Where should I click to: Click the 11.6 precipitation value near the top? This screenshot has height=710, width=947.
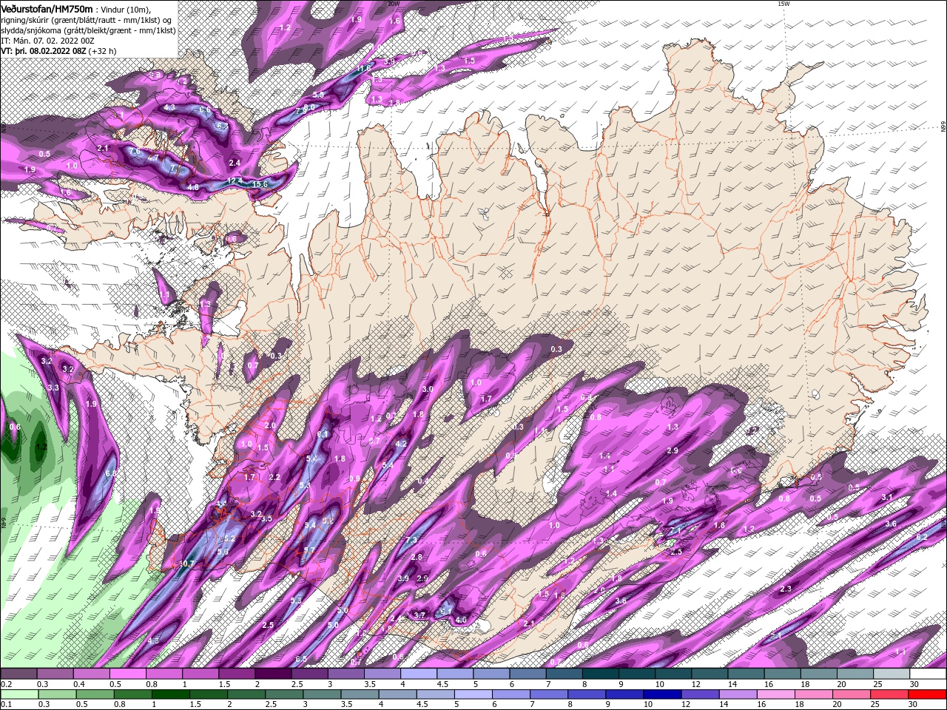pos(364,68)
